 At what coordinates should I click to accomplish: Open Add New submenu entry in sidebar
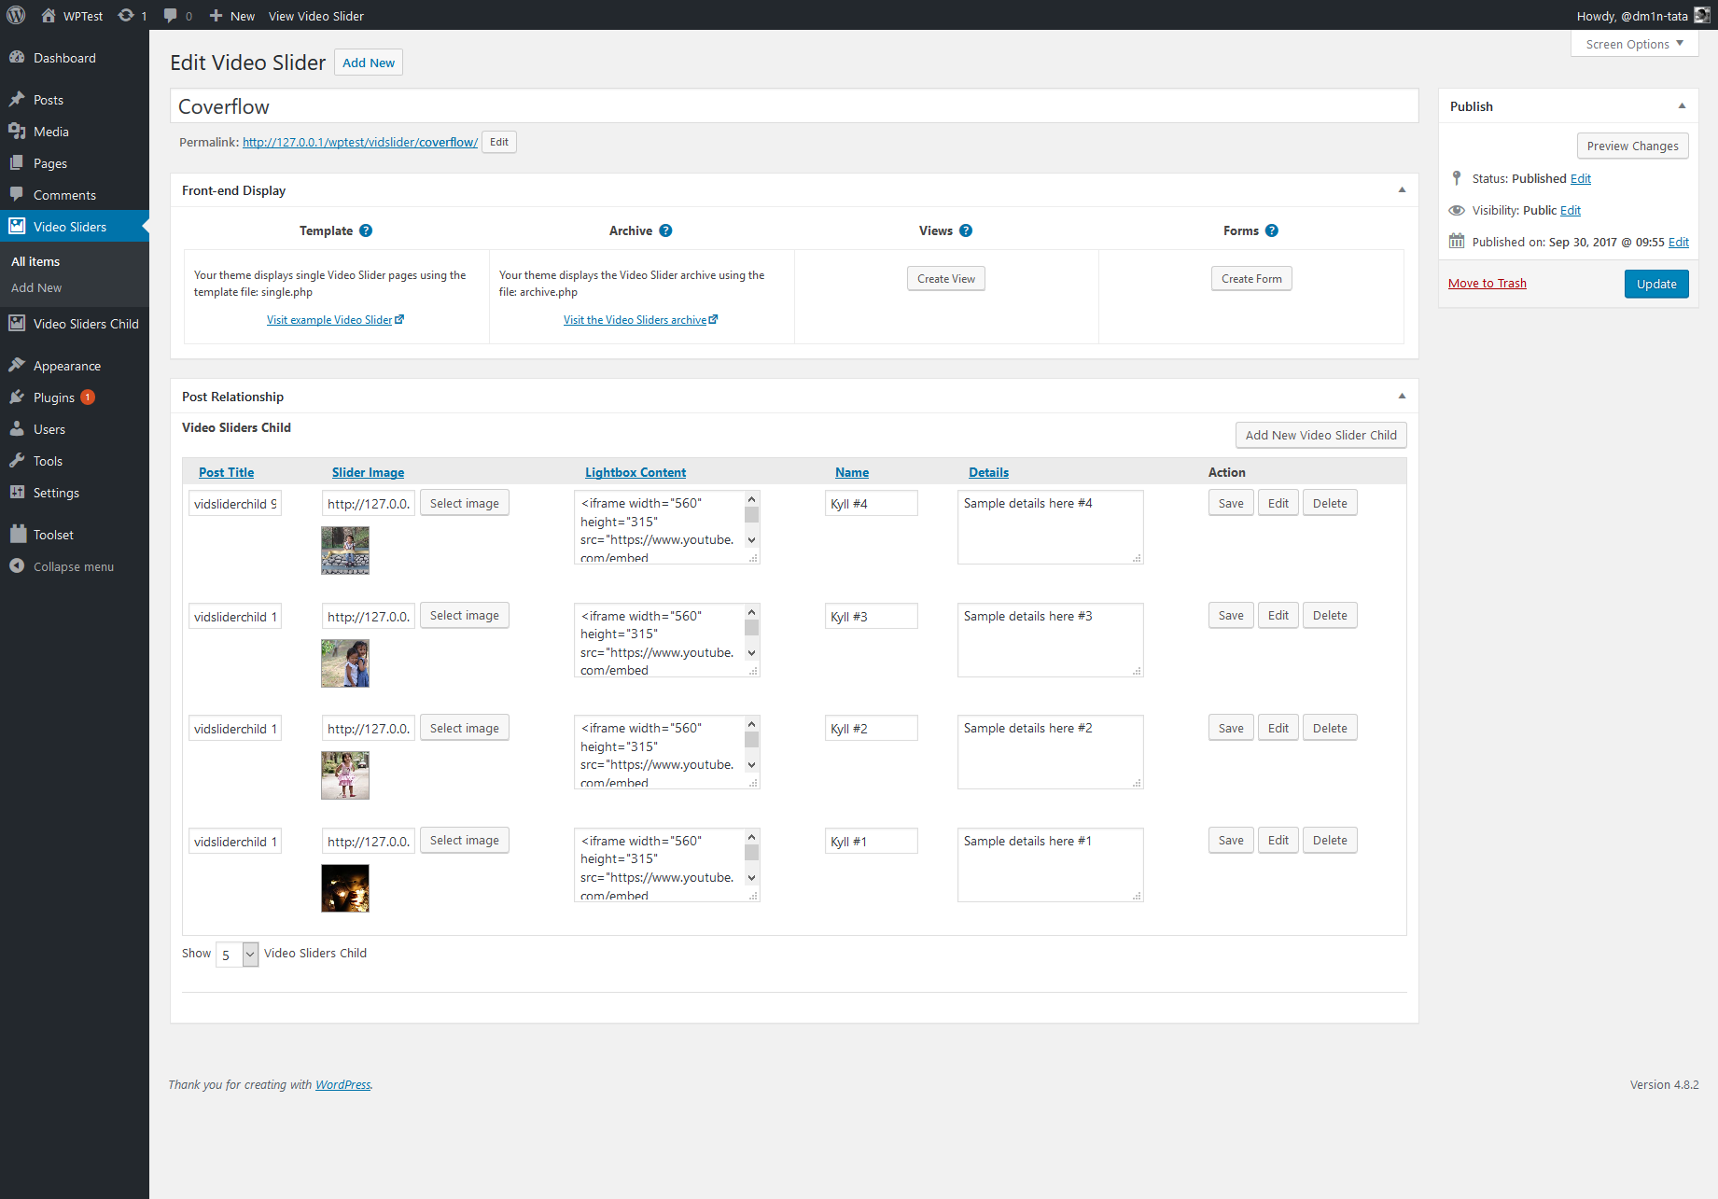[x=36, y=287]
